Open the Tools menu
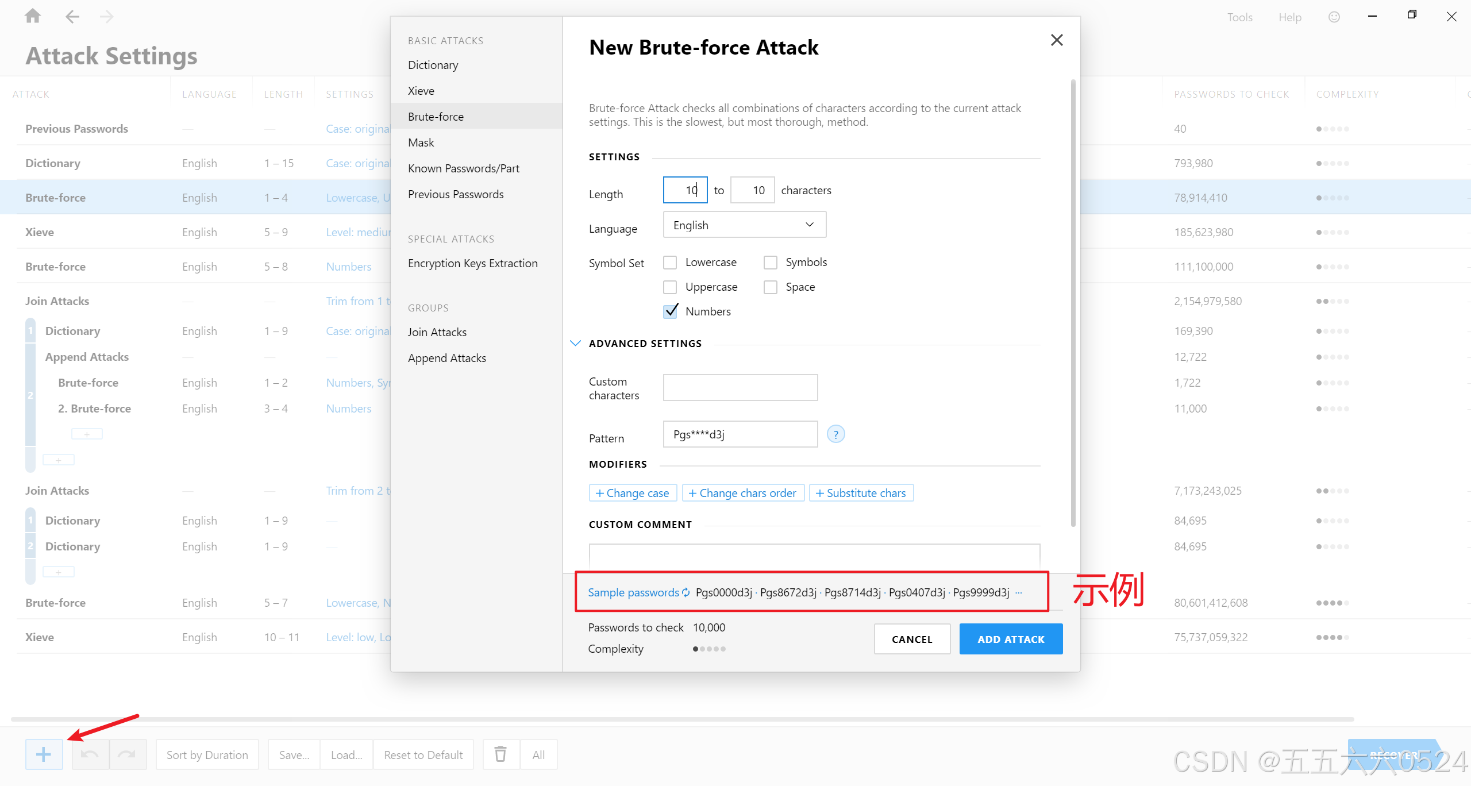1471x786 pixels. tap(1239, 17)
